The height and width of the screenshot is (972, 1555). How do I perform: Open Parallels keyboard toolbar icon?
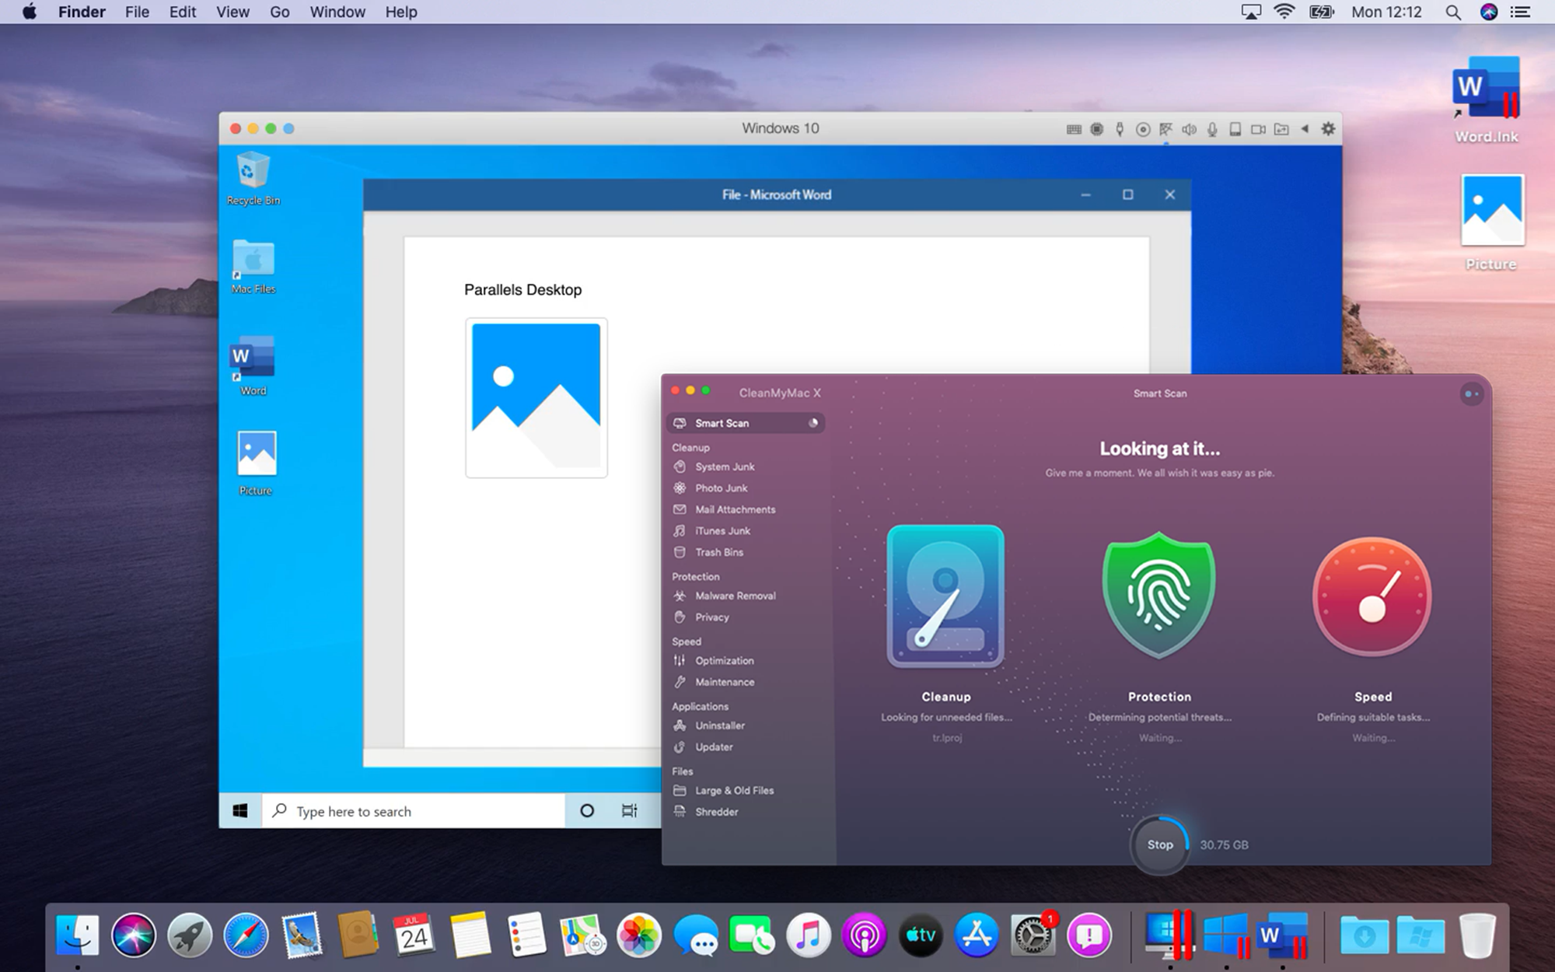tap(1074, 130)
